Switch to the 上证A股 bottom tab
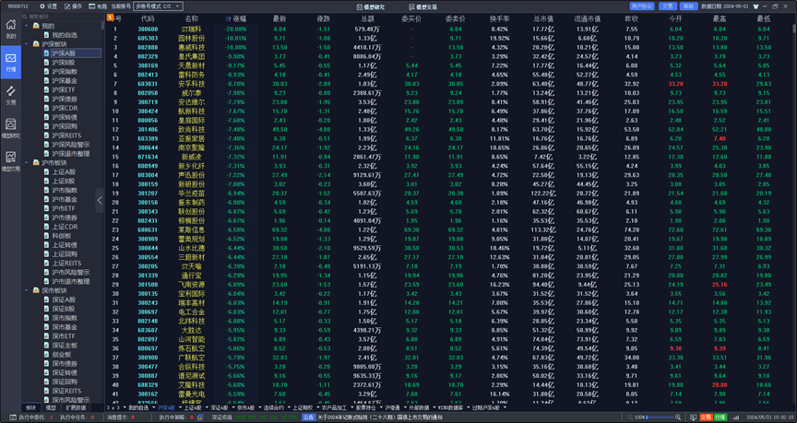This screenshot has height=423, width=797. point(193,407)
